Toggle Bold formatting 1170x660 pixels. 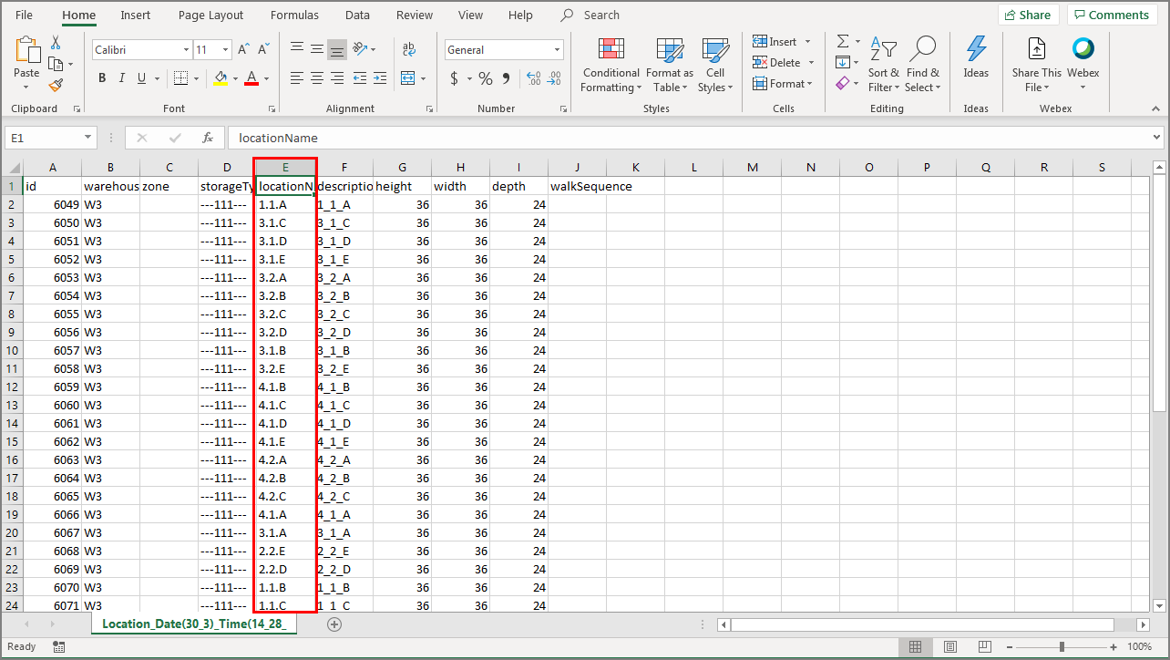click(102, 78)
